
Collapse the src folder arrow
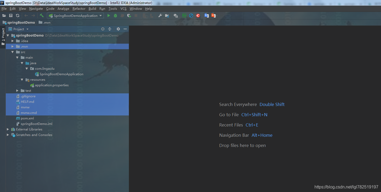tap(13, 52)
